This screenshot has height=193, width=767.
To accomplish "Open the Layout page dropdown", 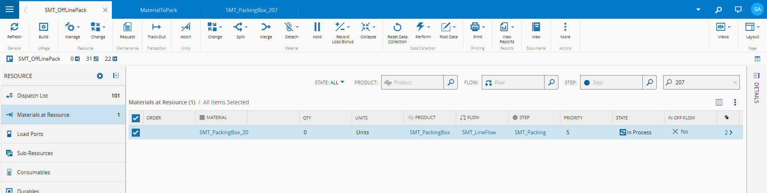I will tap(758, 27).
